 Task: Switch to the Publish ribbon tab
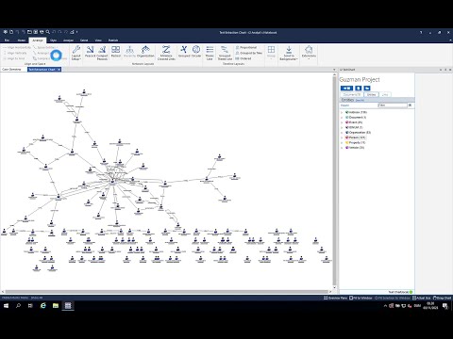tap(113, 40)
